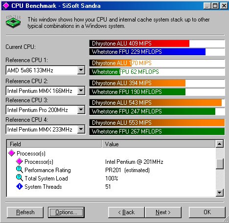This screenshot has width=229, height=223.
Task: Click the blue info icon for System Threads
Action: [20, 186]
